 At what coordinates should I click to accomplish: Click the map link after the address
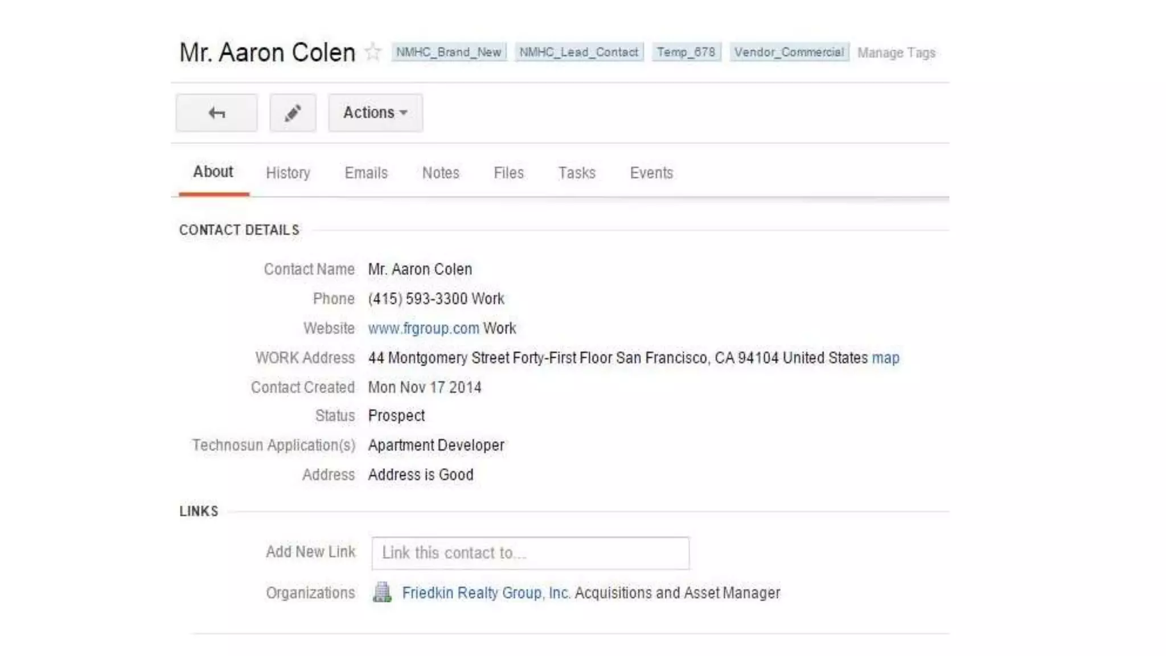coord(885,358)
